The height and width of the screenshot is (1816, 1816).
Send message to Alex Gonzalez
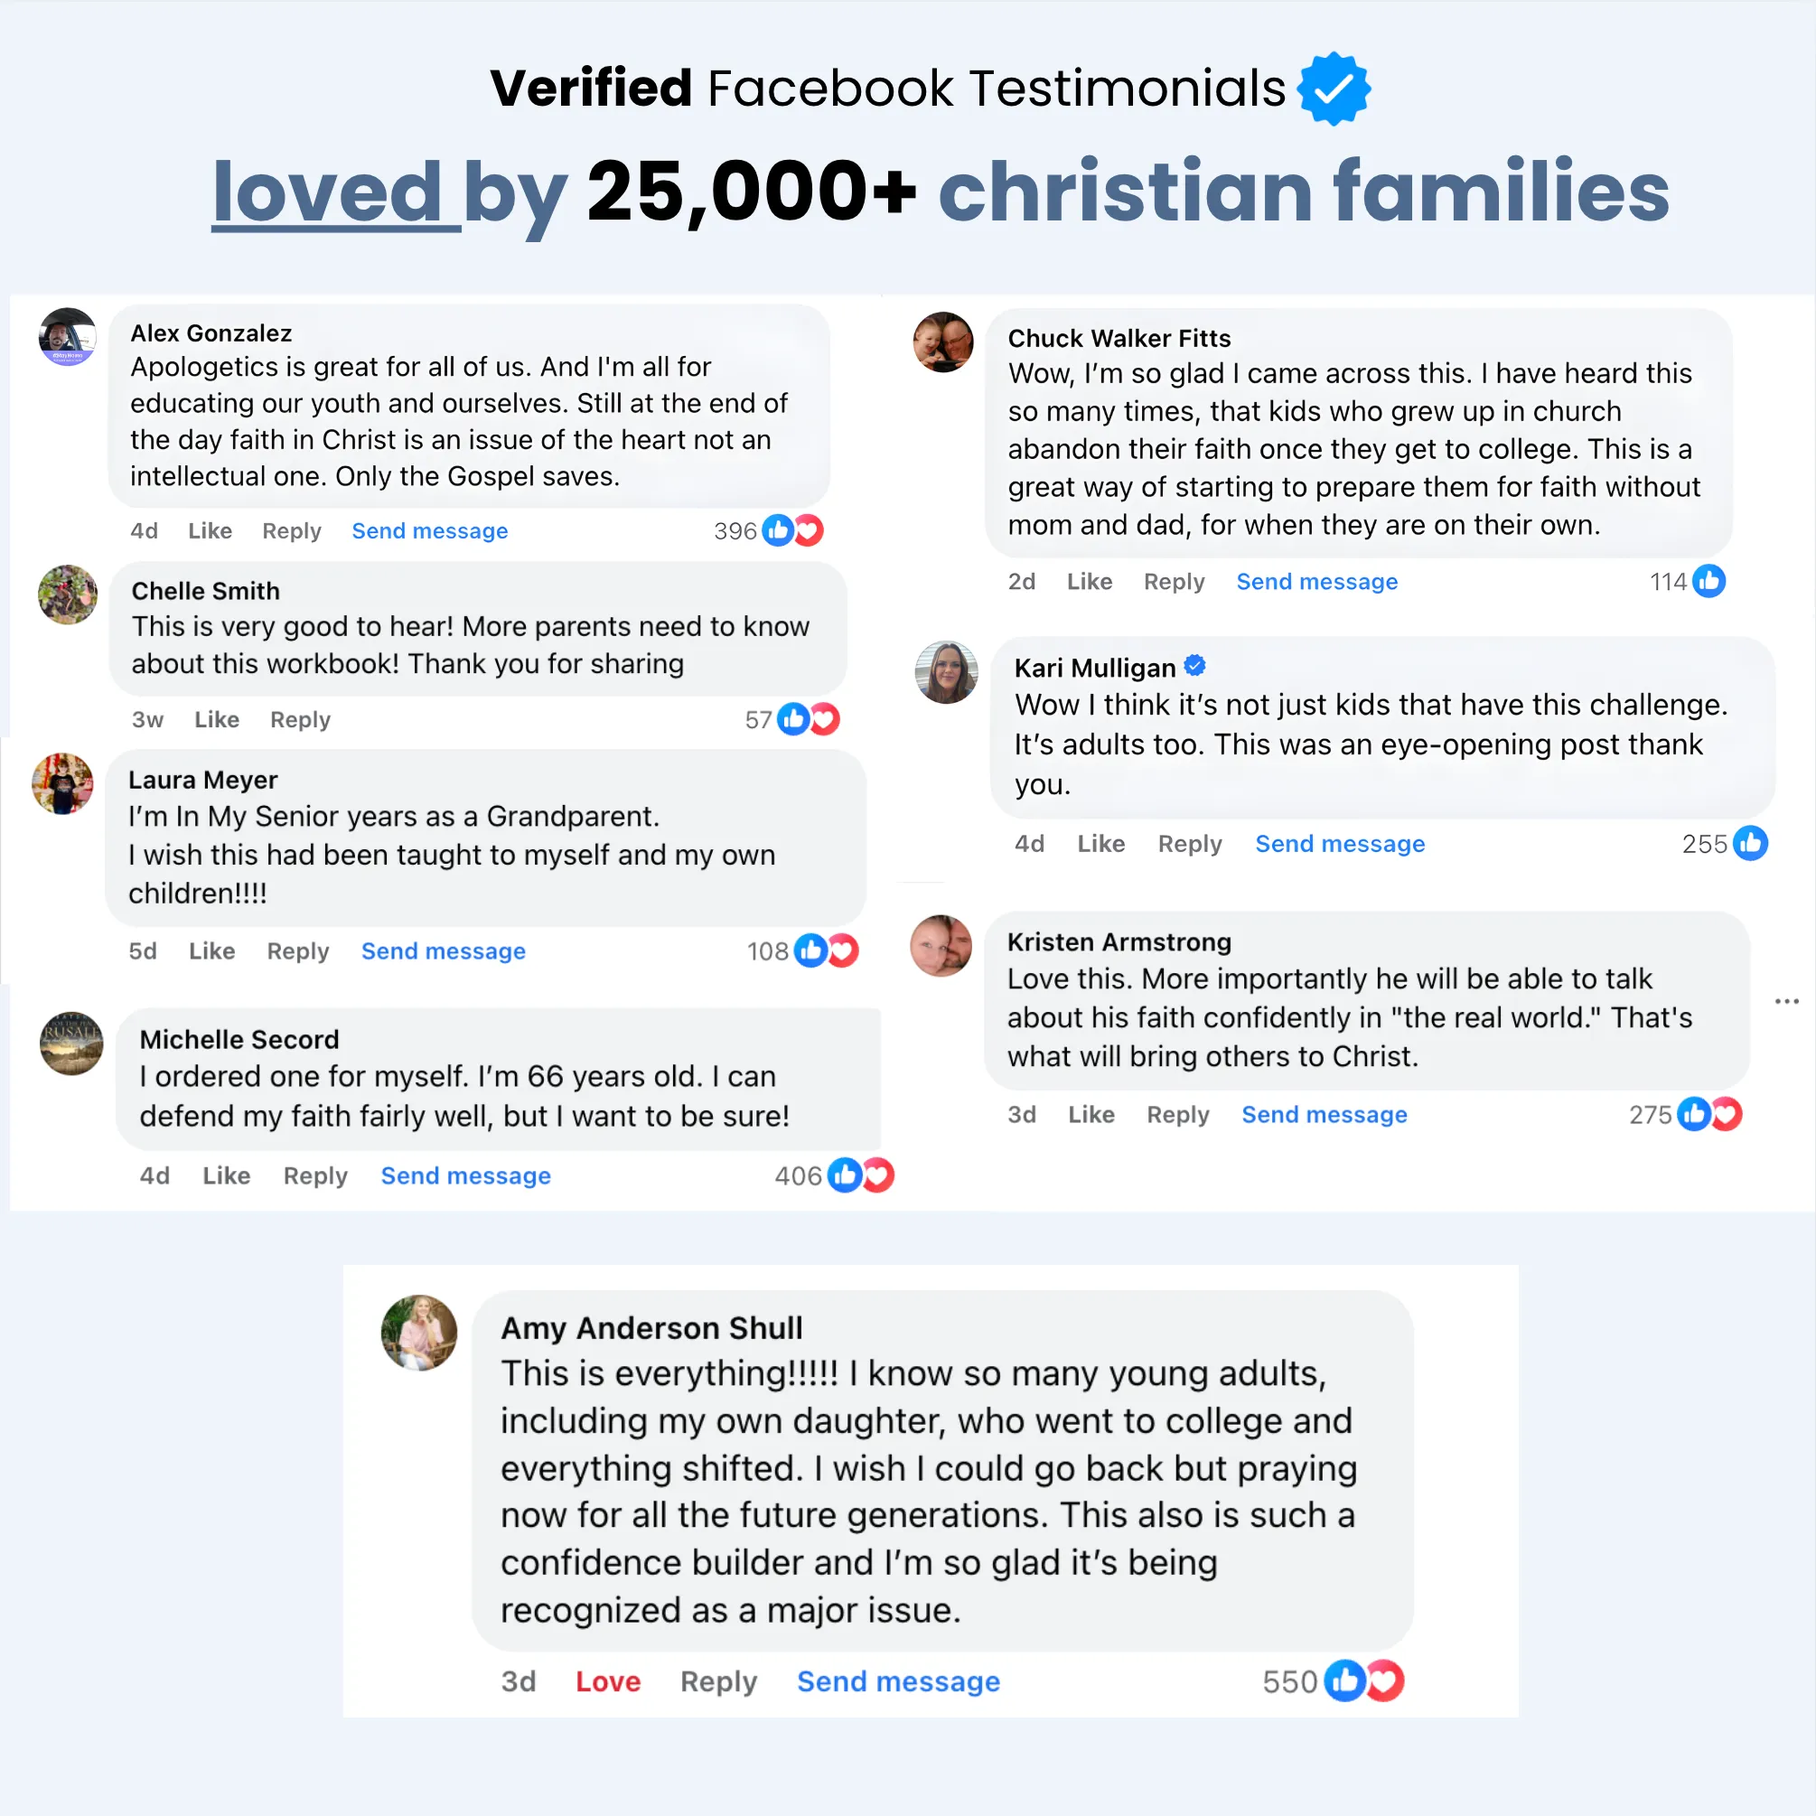point(429,531)
